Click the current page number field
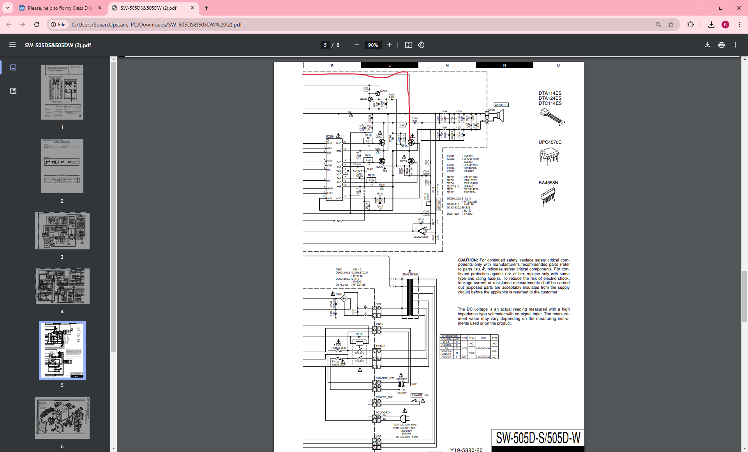 coord(325,45)
